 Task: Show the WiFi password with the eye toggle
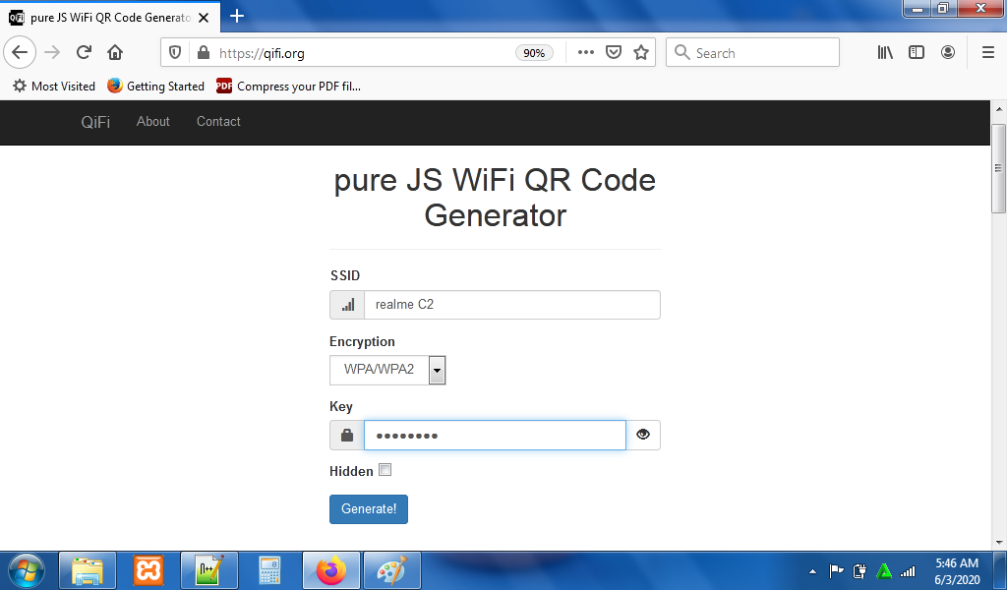[x=642, y=435]
